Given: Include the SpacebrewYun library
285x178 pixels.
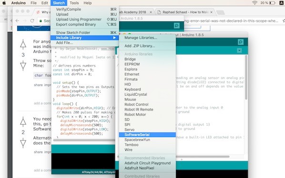Looking at the screenshot, I should tap(147, 140).
